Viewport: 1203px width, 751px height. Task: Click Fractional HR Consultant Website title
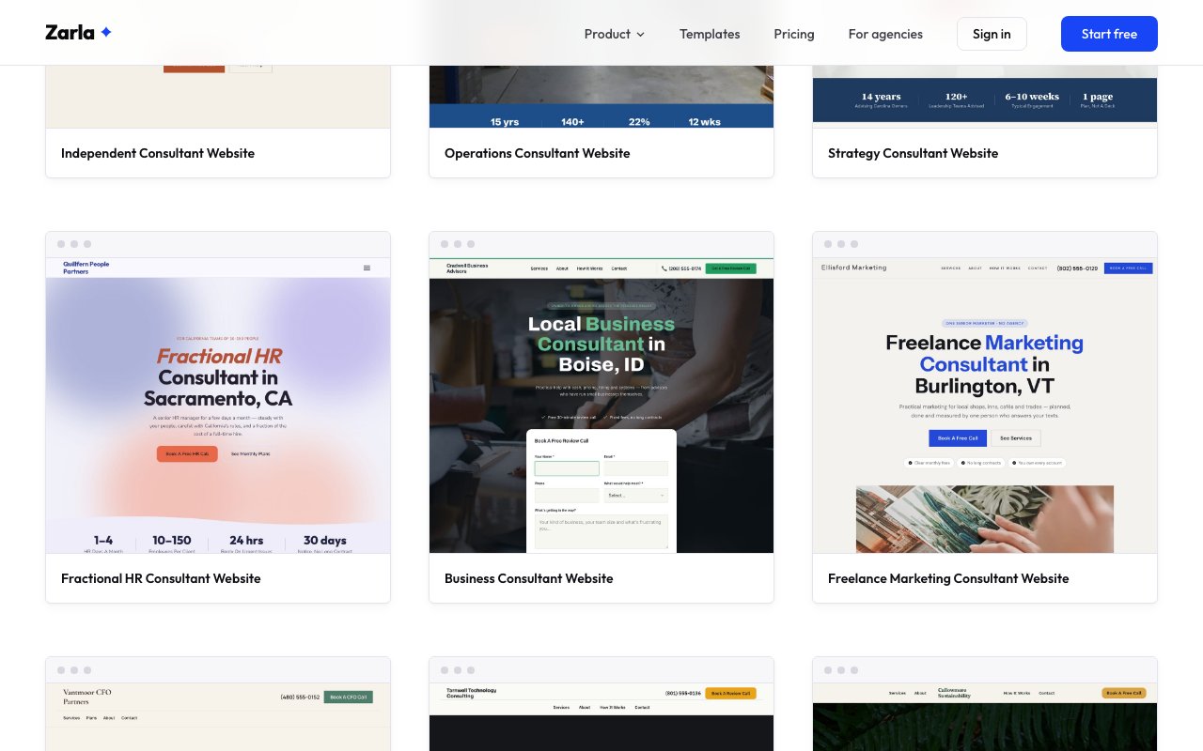tap(161, 578)
